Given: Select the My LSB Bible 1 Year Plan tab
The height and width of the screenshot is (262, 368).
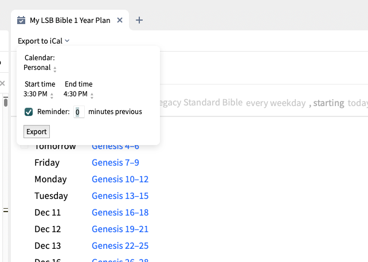Looking at the screenshot, I should pos(69,20).
